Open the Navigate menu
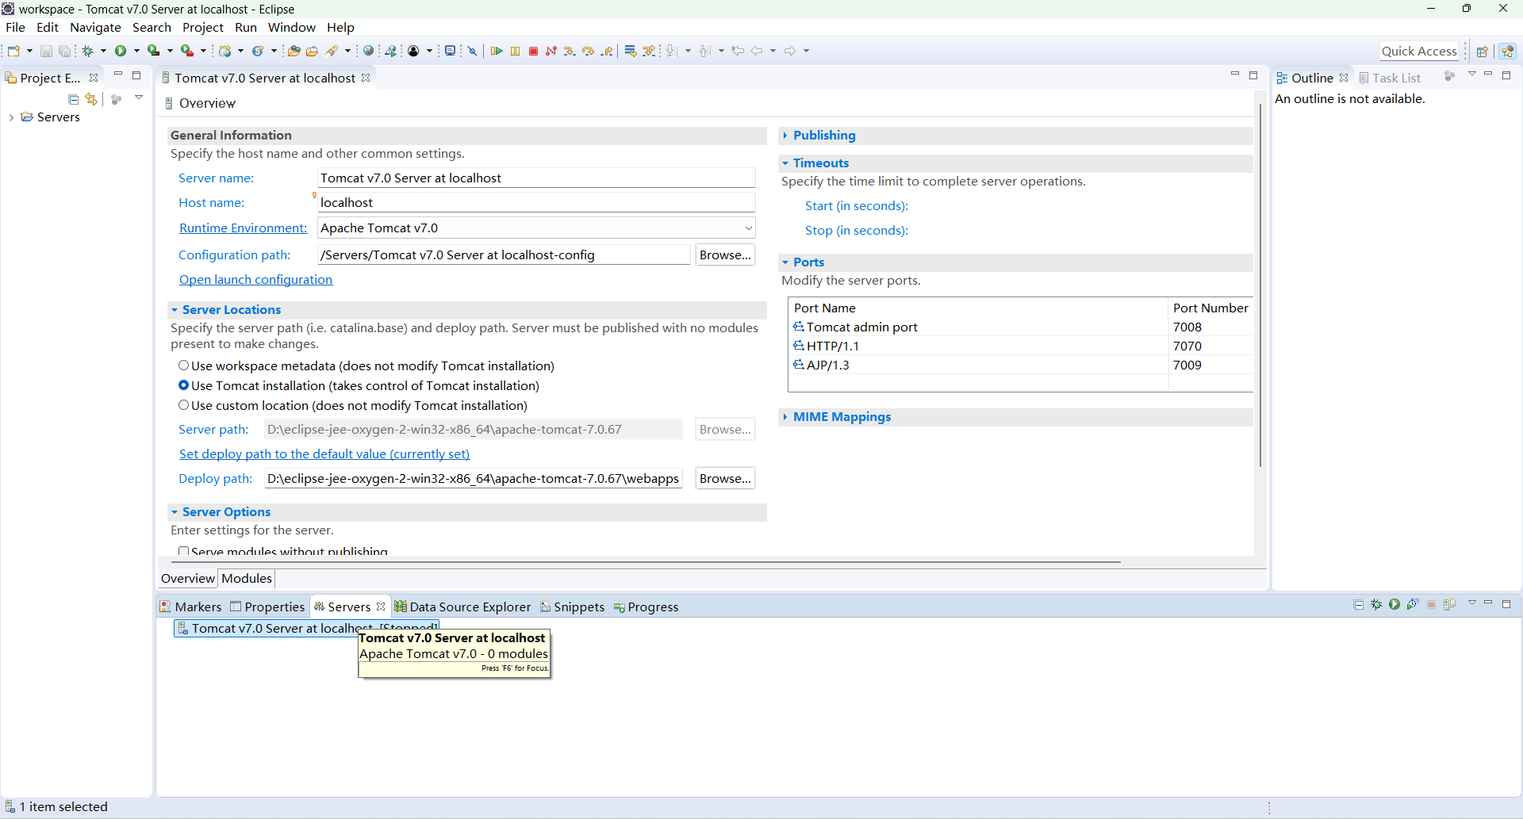This screenshot has width=1523, height=819. 95,27
